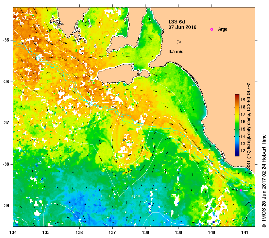Click the SST color bar title text
Image resolution: width=269 pixels, height=238 pixels.
point(248,126)
